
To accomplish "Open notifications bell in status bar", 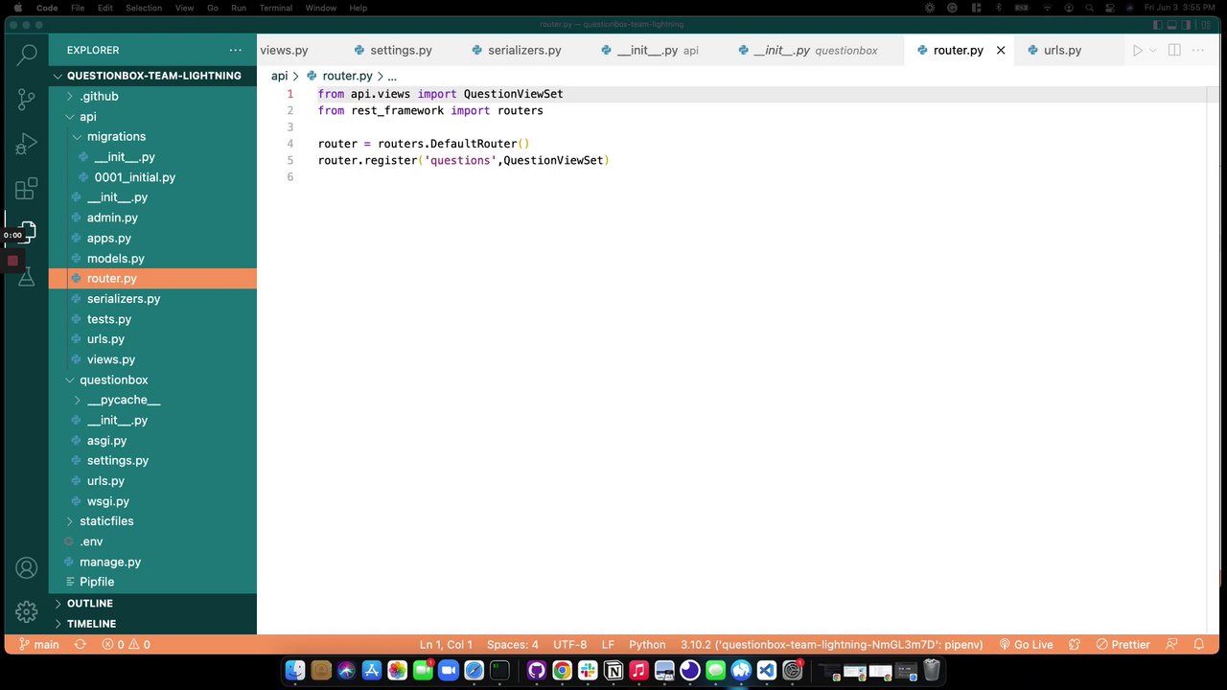I will [x=1198, y=645].
